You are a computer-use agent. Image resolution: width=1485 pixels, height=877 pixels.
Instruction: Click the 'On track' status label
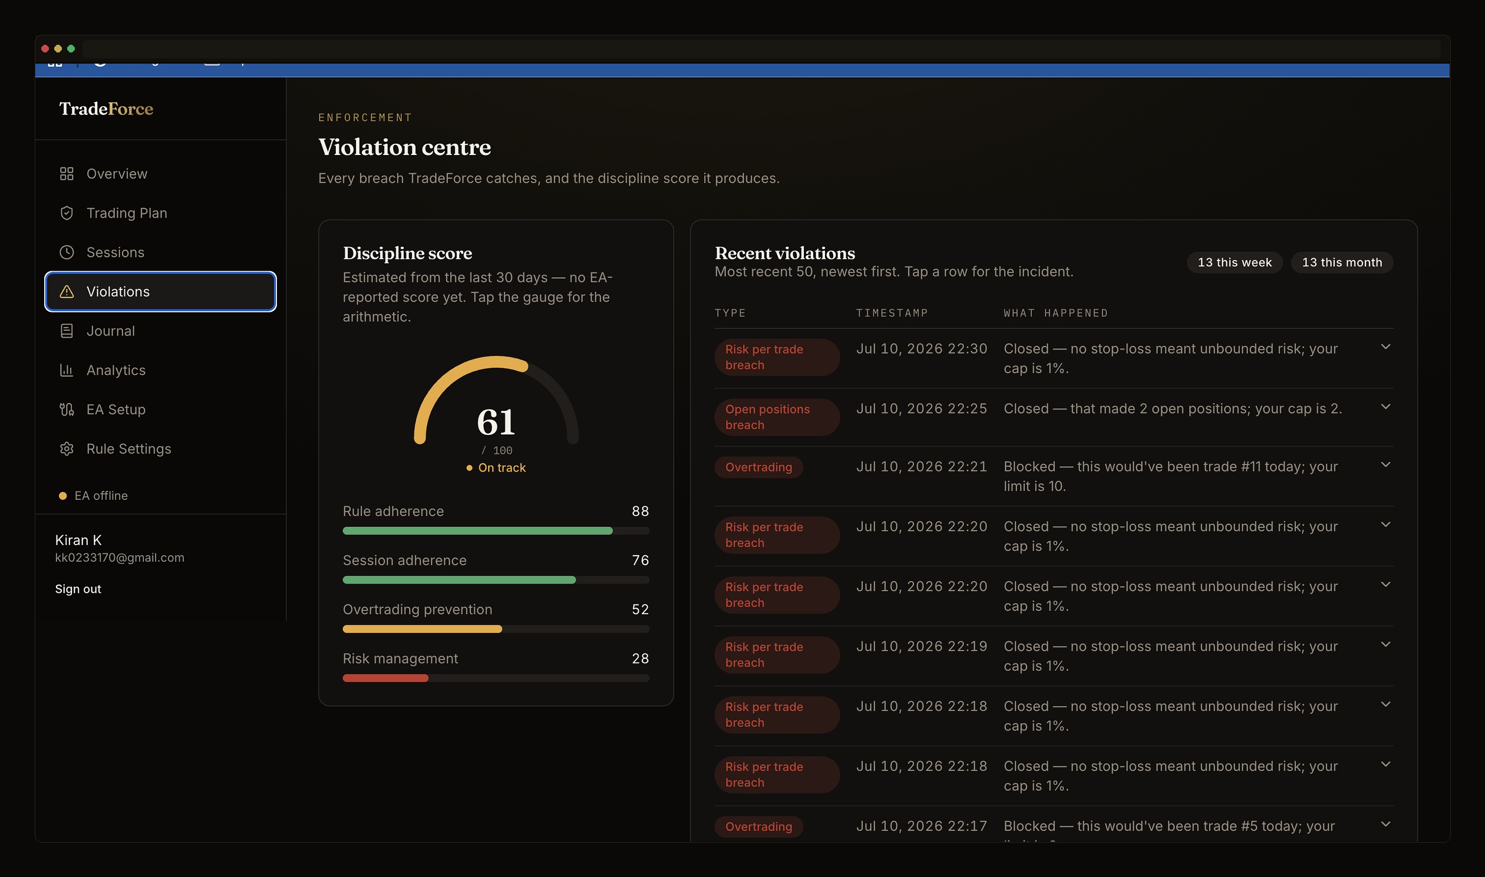click(496, 467)
